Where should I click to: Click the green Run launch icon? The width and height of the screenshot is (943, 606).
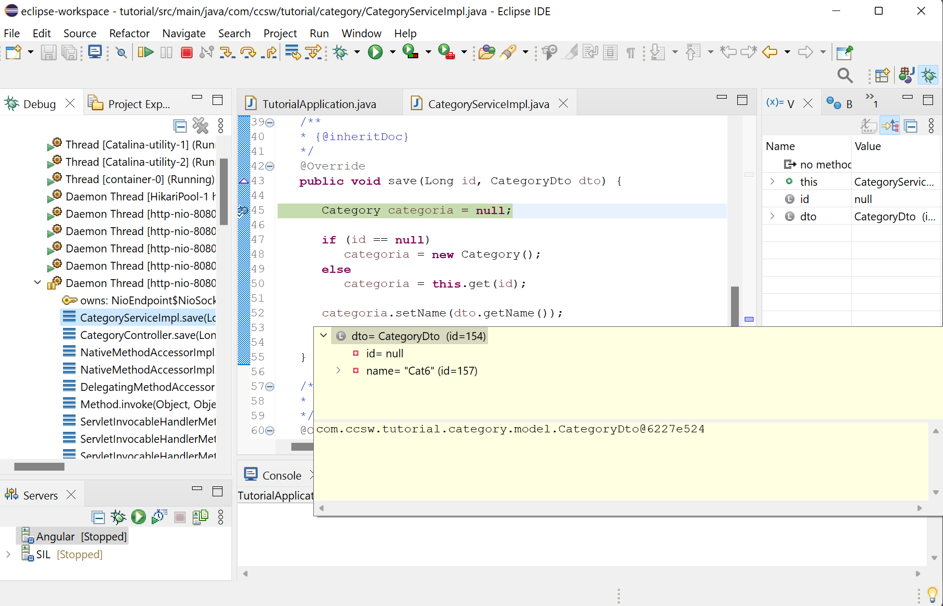point(375,52)
